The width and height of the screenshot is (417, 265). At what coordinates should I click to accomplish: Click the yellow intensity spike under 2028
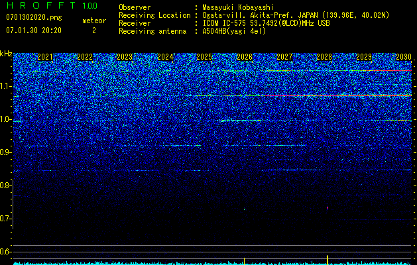pos(328,259)
